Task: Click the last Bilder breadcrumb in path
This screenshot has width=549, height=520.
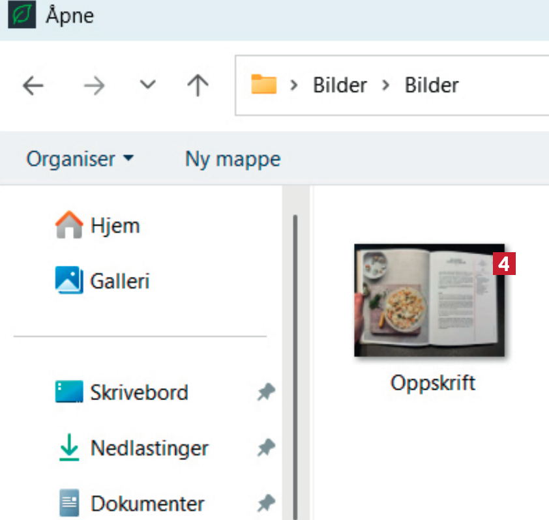Action: coord(432,85)
